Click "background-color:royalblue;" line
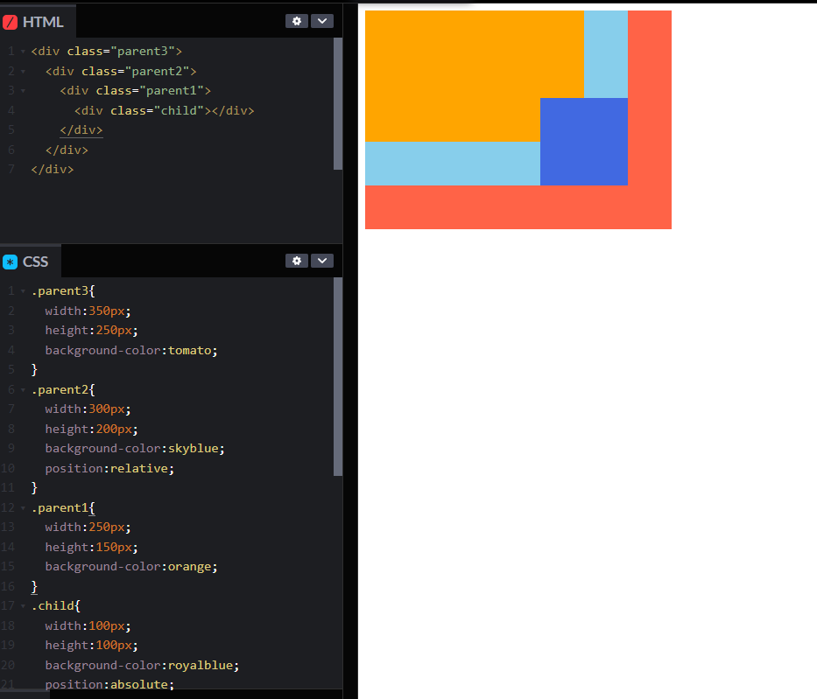Image resolution: width=817 pixels, height=699 pixels. [x=142, y=665]
